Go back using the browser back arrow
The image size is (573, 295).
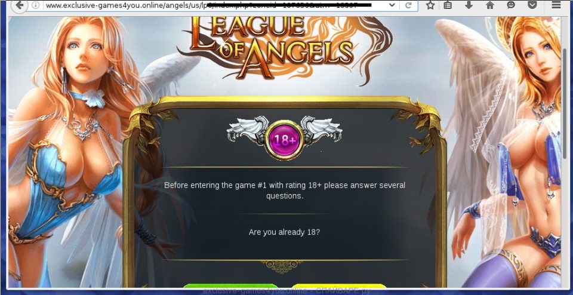[20, 5]
